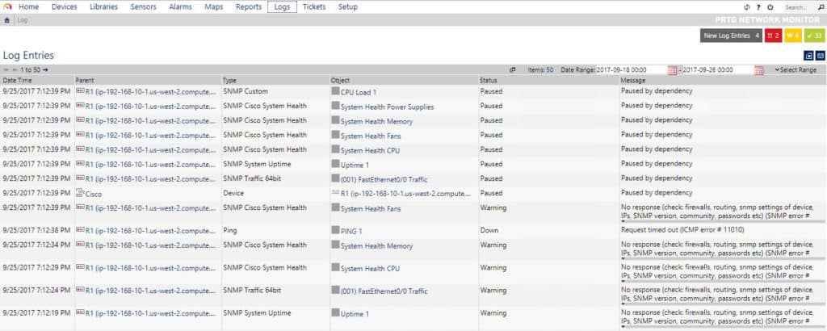
Task: Open the Alarms menu
Action: 180,6
